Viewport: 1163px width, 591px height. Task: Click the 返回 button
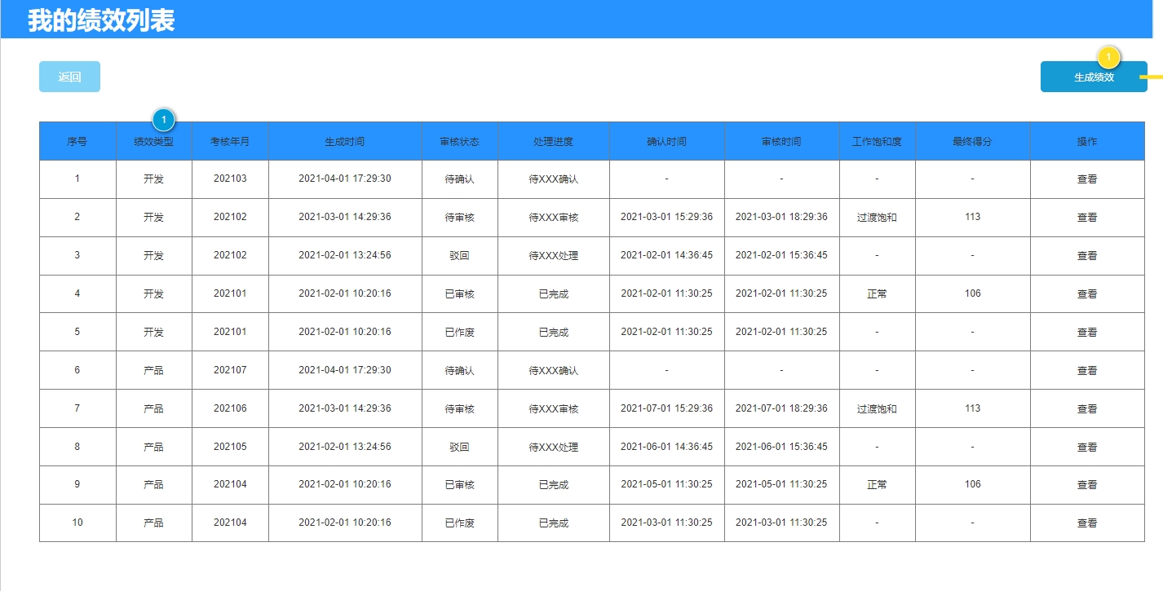point(69,77)
